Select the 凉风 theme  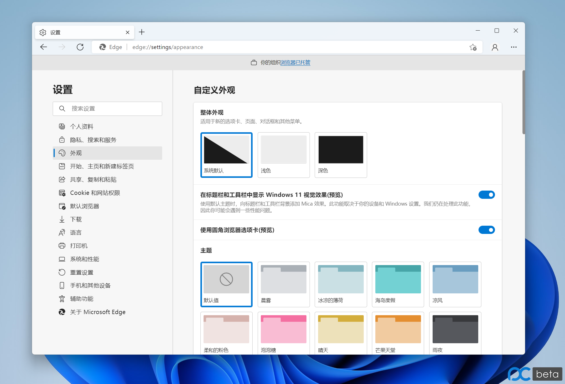tap(455, 284)
